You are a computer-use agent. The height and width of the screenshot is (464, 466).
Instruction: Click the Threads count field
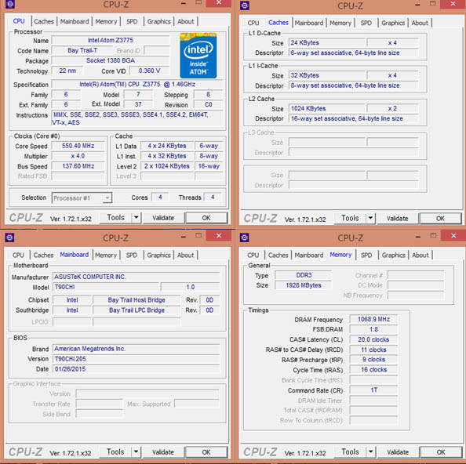click(x=213, y=197)
